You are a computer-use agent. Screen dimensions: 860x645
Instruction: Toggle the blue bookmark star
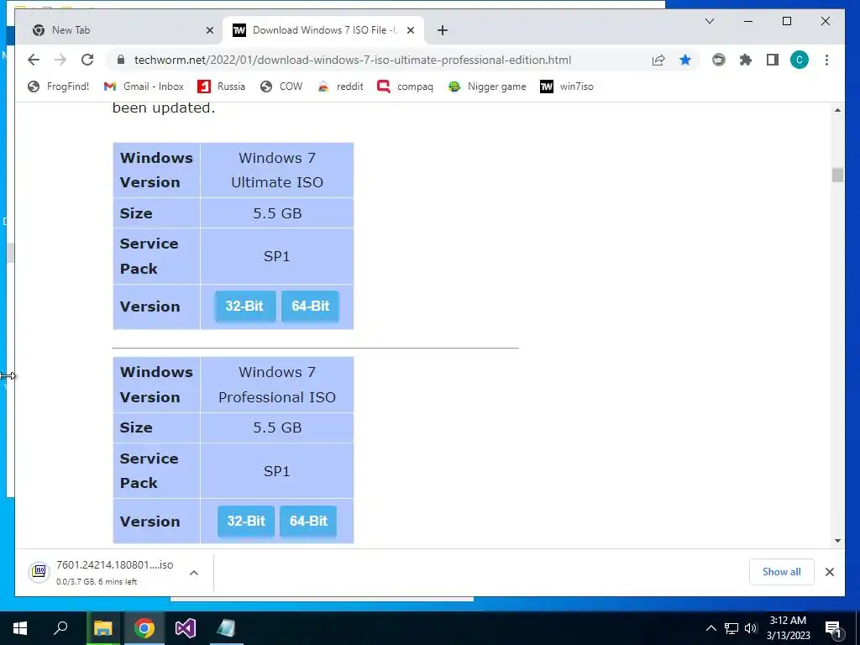click(685, 60)
